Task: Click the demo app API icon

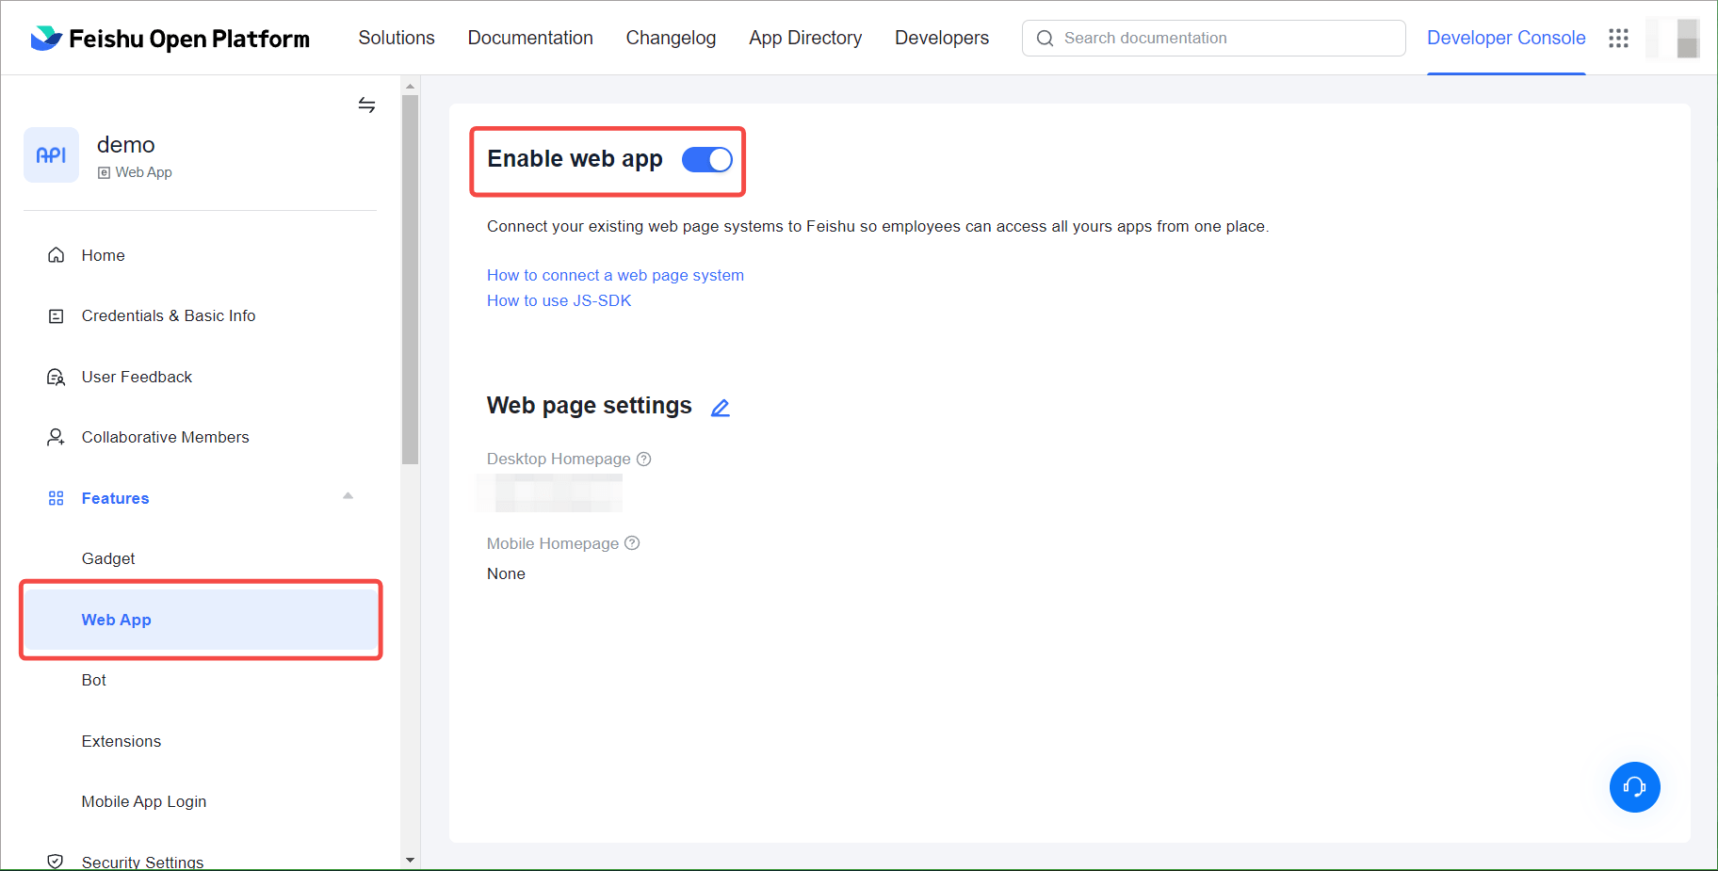Action: (x=51, y=155)
